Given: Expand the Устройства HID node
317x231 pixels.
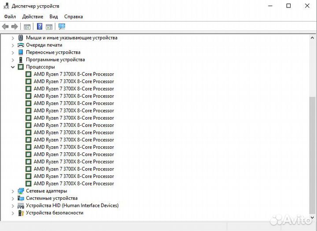Looking at the screenshot, I should (x=13, y=206).
